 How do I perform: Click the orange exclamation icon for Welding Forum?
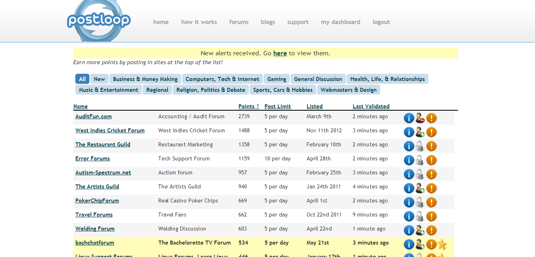432,231
